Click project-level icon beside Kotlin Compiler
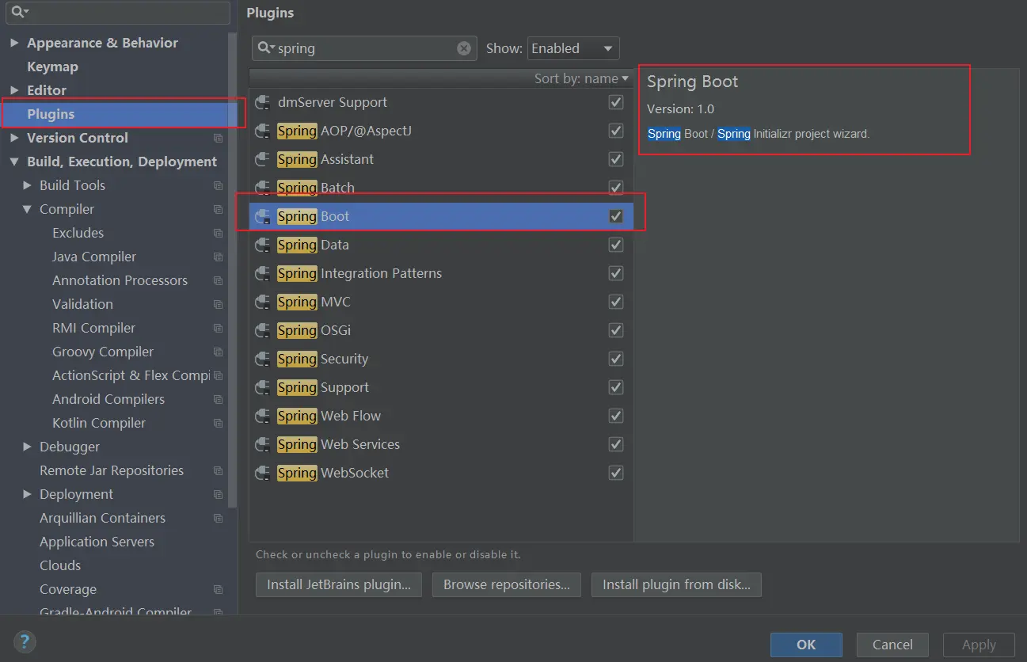Image resolution: width=1027 pixels, height=662 pixels. 219,423
